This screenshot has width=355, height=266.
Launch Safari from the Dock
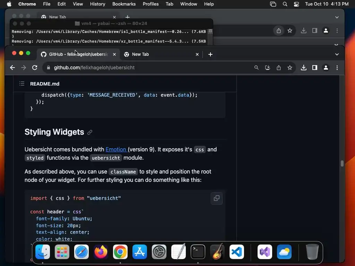click(81, 252)
